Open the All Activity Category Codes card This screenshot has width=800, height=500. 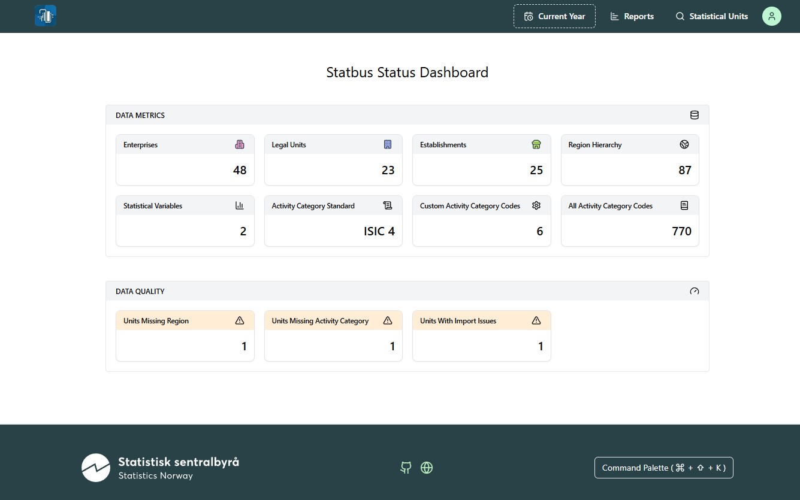tap(630, 221)
